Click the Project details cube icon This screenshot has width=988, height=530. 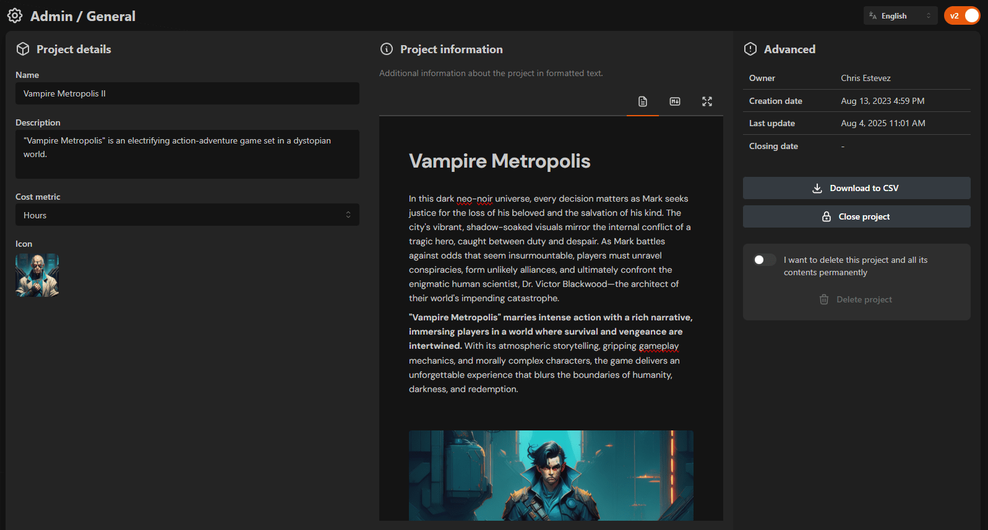coord(23,49)
